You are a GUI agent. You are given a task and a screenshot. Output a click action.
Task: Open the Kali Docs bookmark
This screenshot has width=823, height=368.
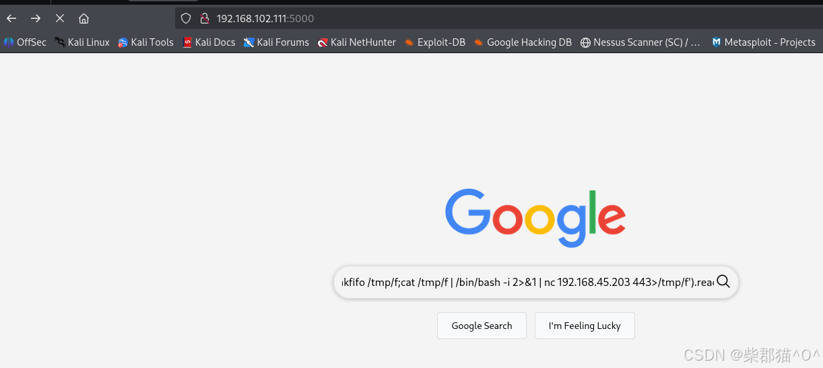click(x=209, y=42)
